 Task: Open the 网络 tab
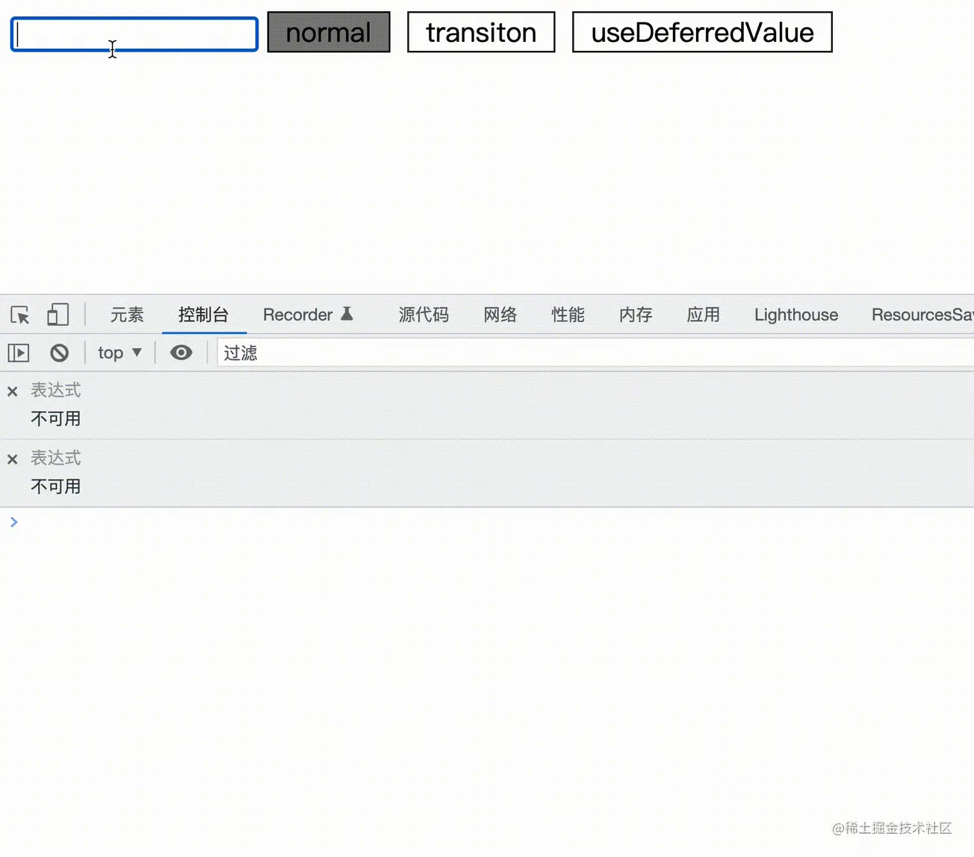(x=500, y=315)
